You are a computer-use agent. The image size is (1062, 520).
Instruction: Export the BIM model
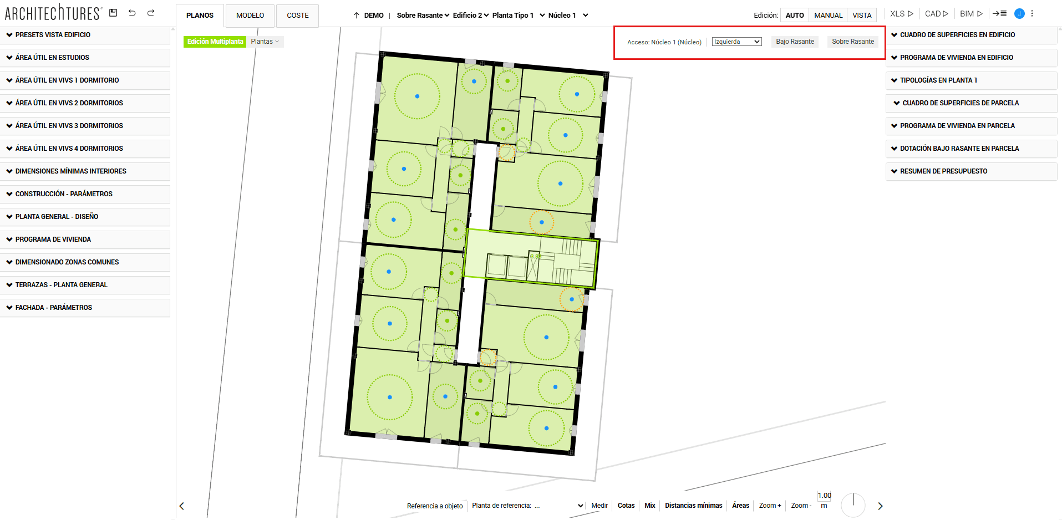971,14
